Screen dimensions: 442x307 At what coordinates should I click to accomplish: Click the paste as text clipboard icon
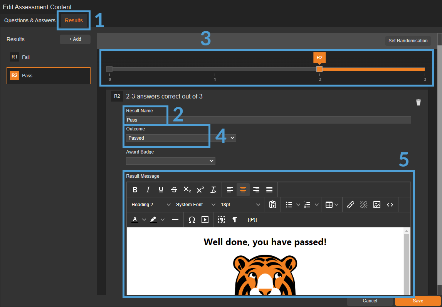tap(272, 205)
